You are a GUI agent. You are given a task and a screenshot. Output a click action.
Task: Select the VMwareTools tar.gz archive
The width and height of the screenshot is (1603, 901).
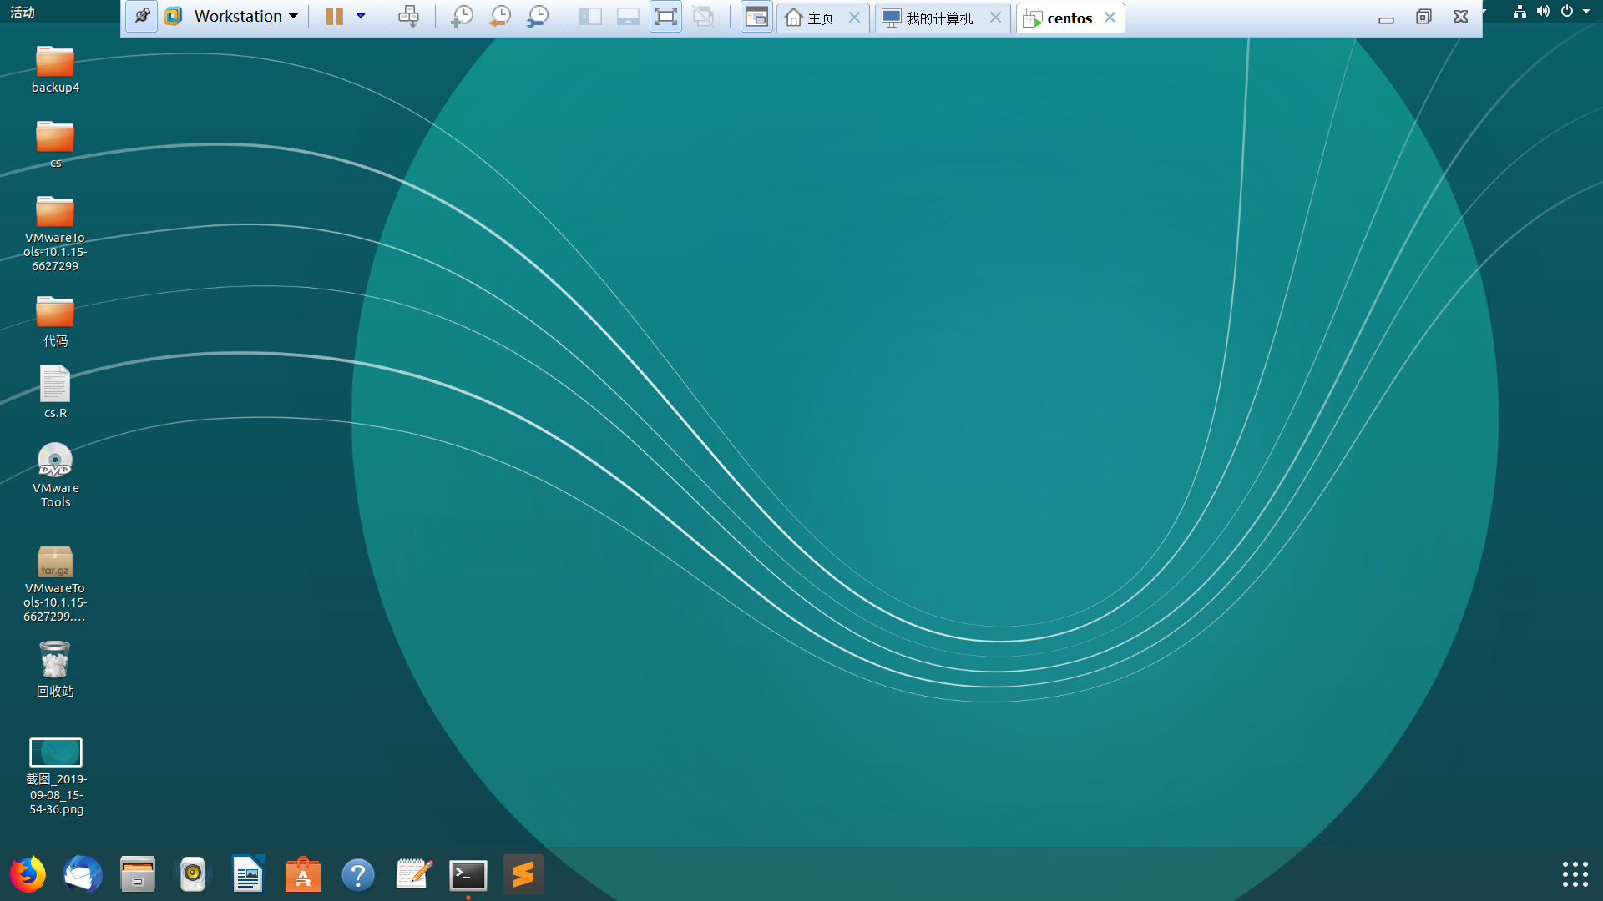tap(55, 584)
